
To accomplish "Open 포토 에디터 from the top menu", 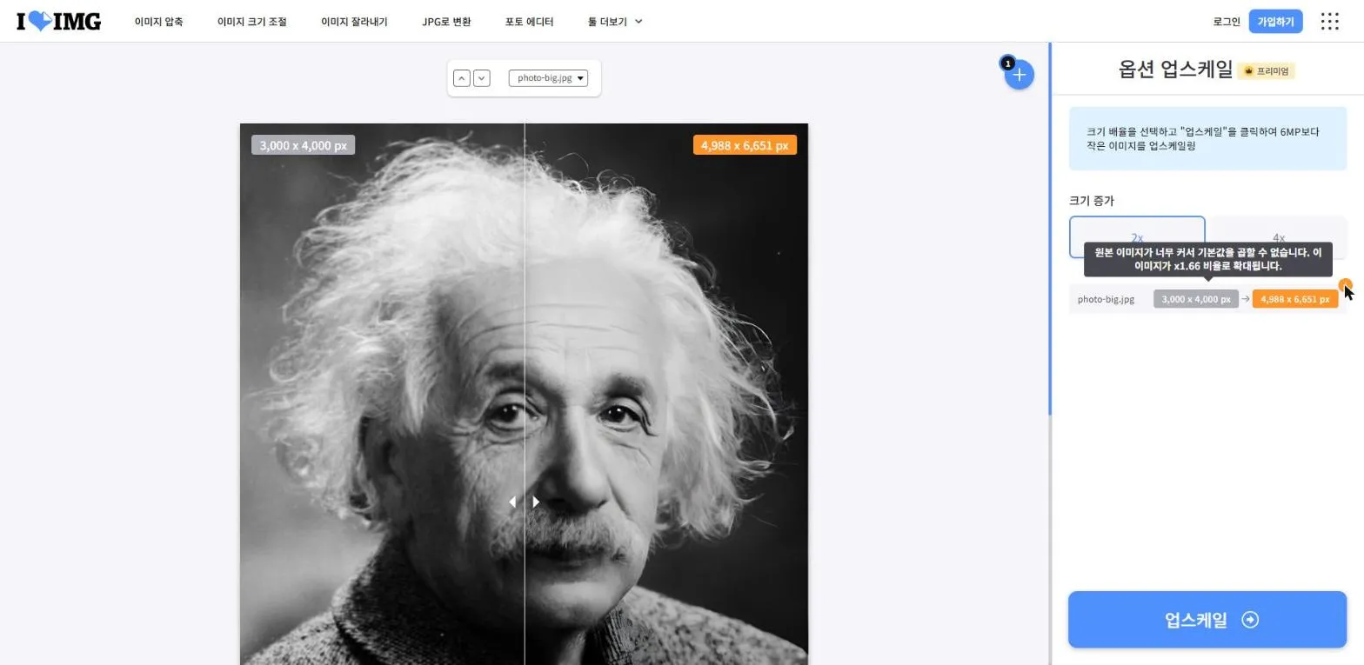I will 529,22.
